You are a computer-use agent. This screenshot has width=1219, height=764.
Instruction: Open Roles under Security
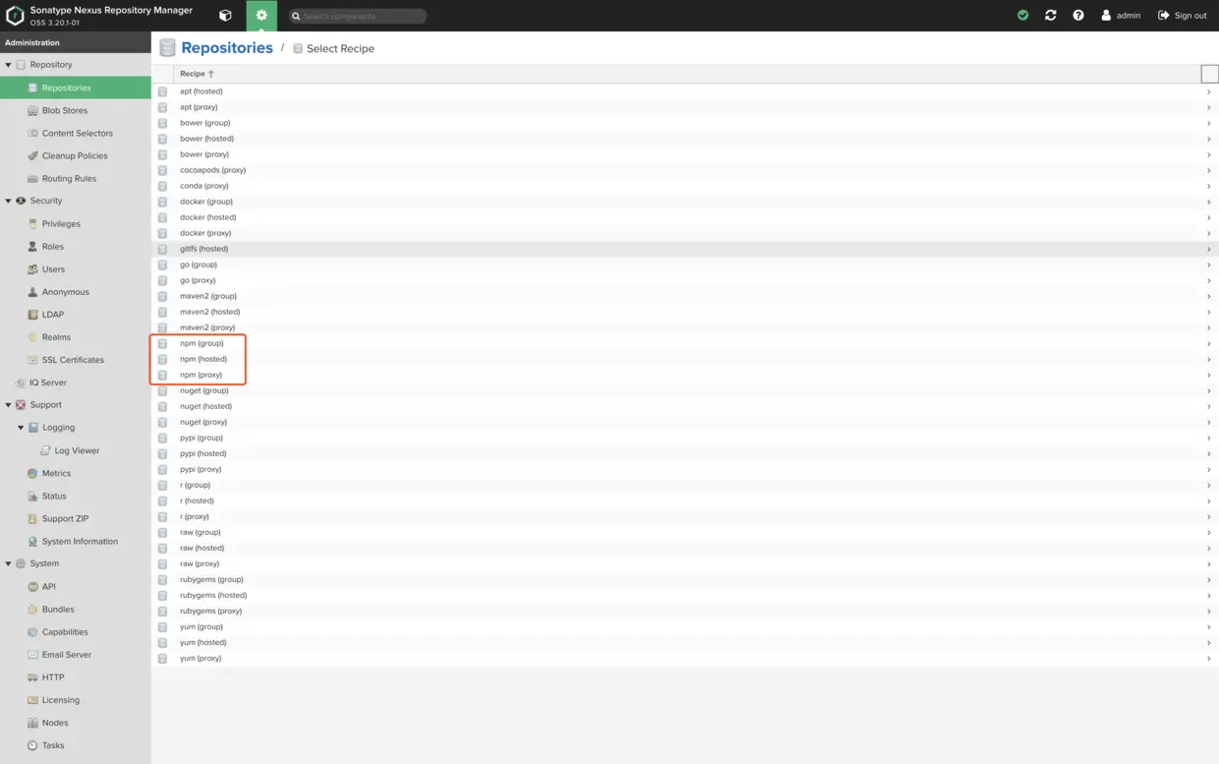76,246
